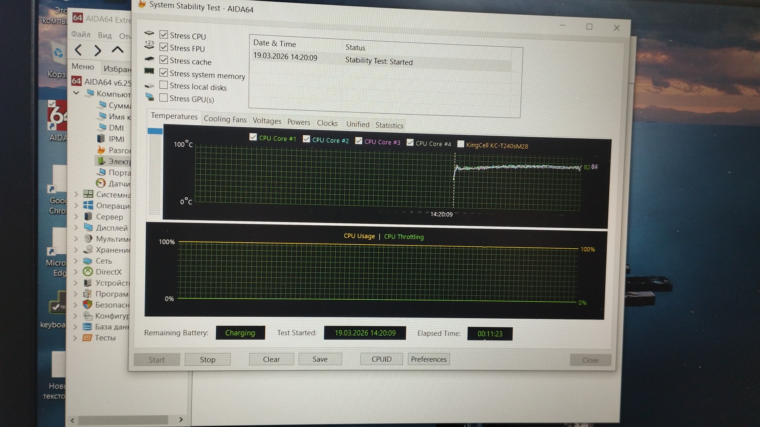Collapse the Компьютер tree node

click(76, 93)
